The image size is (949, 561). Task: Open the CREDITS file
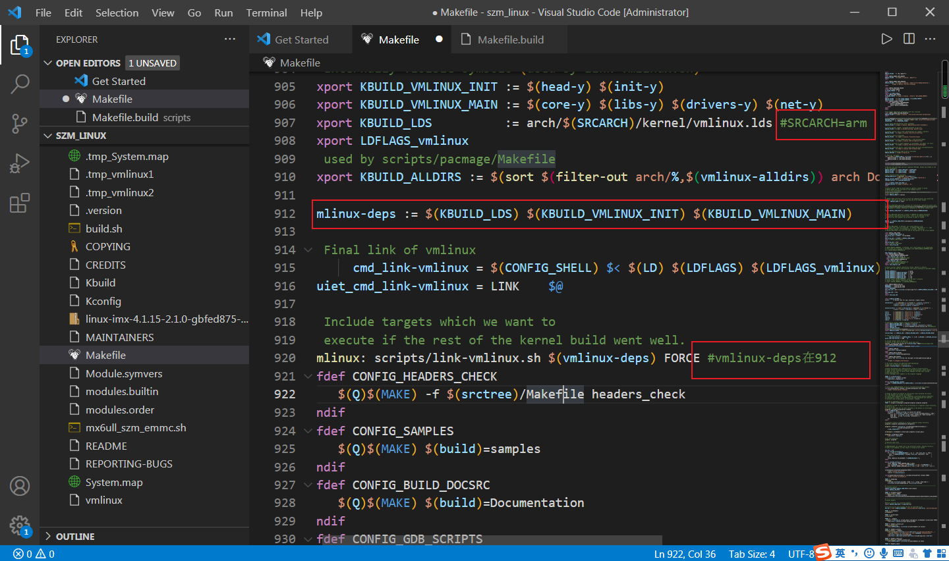point(144,265)
